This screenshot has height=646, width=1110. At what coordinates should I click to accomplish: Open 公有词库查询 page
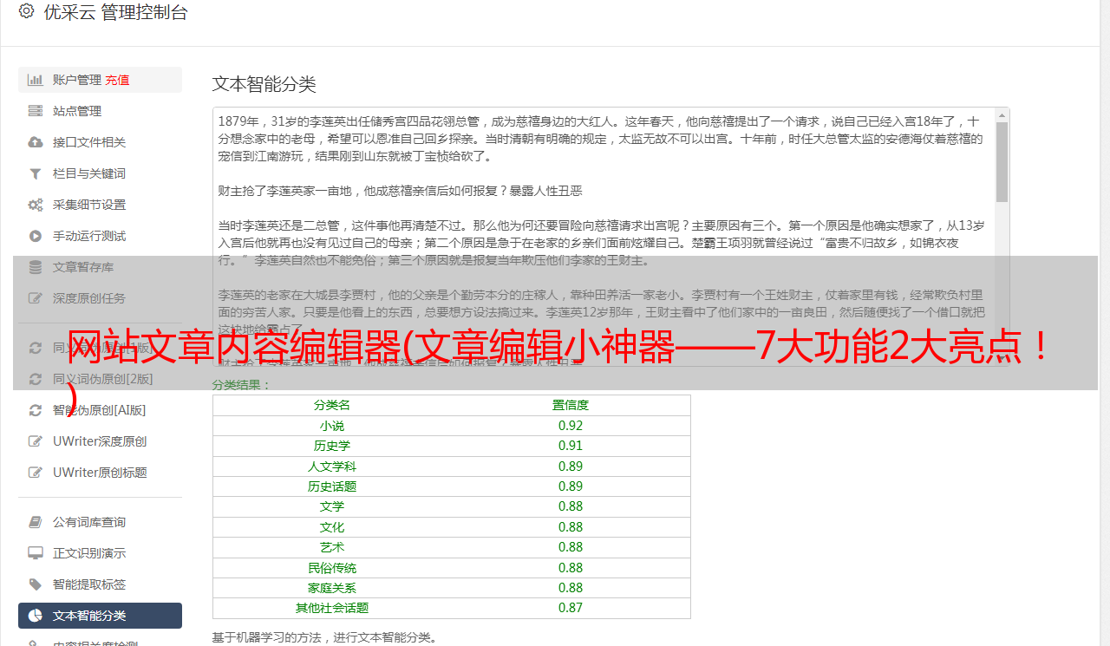100,522
